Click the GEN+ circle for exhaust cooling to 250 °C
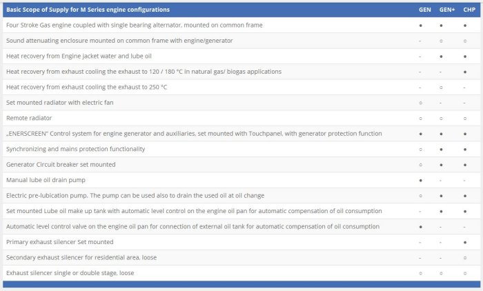This screenshot has height=291, width=483. [x=442, y=87]
